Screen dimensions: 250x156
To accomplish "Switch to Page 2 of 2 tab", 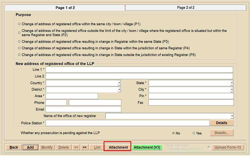I will [x=185, y=8].
